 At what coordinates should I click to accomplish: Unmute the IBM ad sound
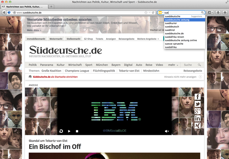(167, 131)
